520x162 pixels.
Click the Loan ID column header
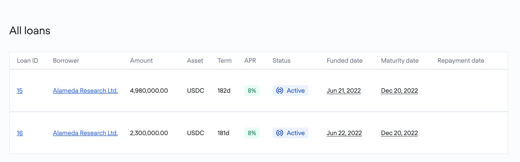(x=27, y=61)
